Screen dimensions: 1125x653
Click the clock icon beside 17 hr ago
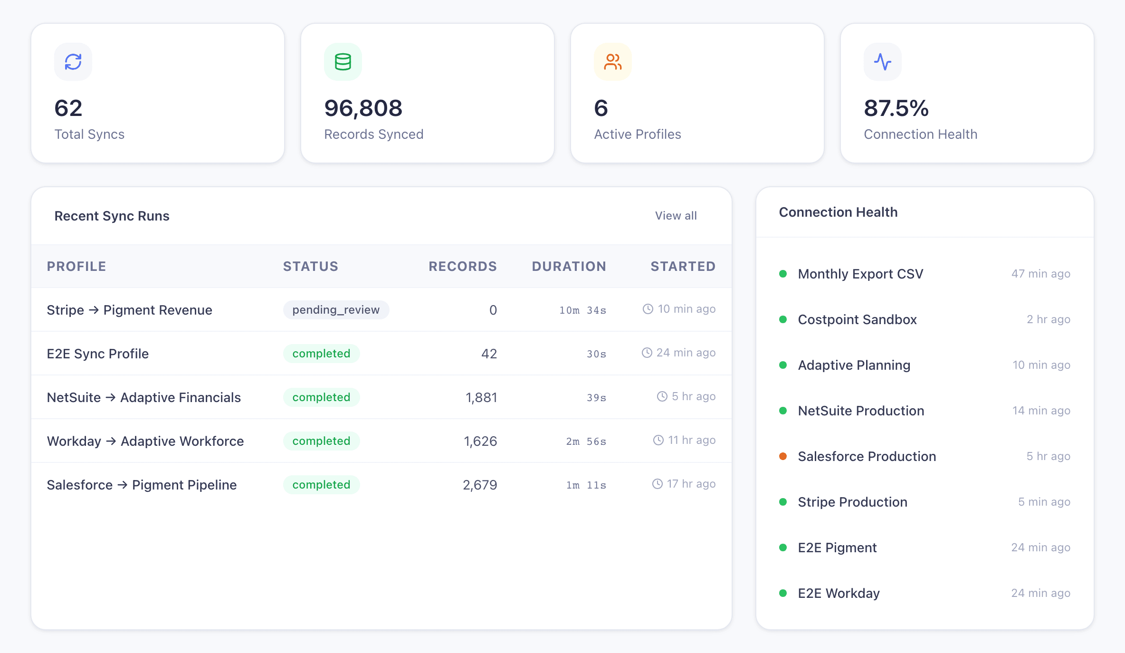(657, 483)
